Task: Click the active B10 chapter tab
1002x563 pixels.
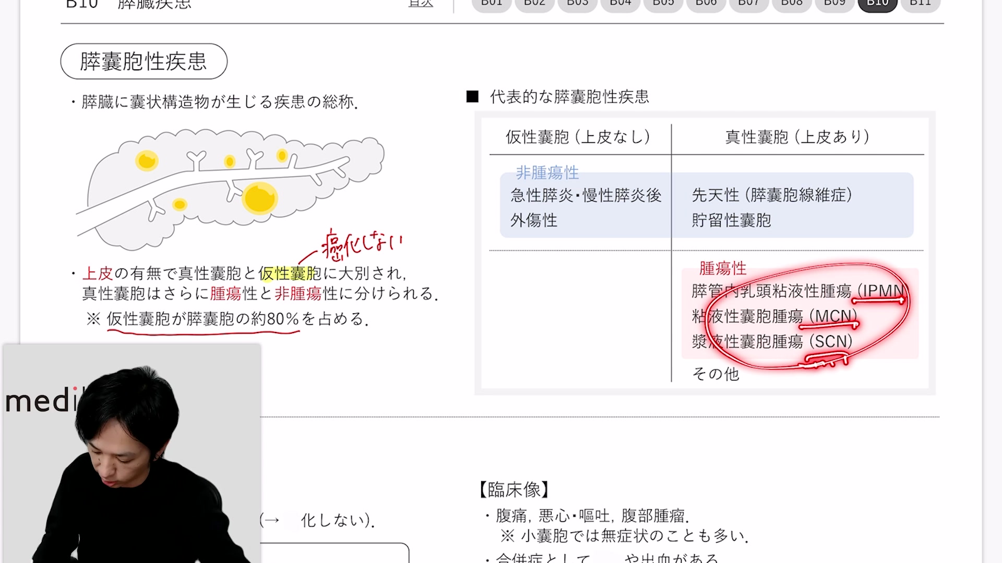Action: pos(877,4)
